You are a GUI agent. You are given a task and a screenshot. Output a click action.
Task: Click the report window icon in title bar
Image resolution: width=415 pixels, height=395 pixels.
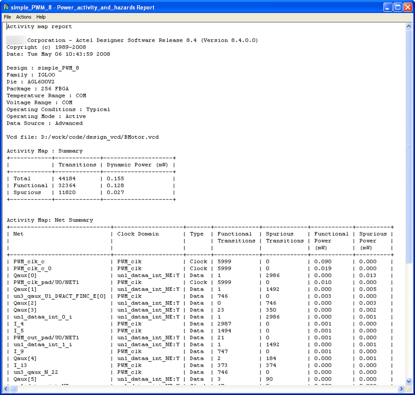click(x=6, y=7)
